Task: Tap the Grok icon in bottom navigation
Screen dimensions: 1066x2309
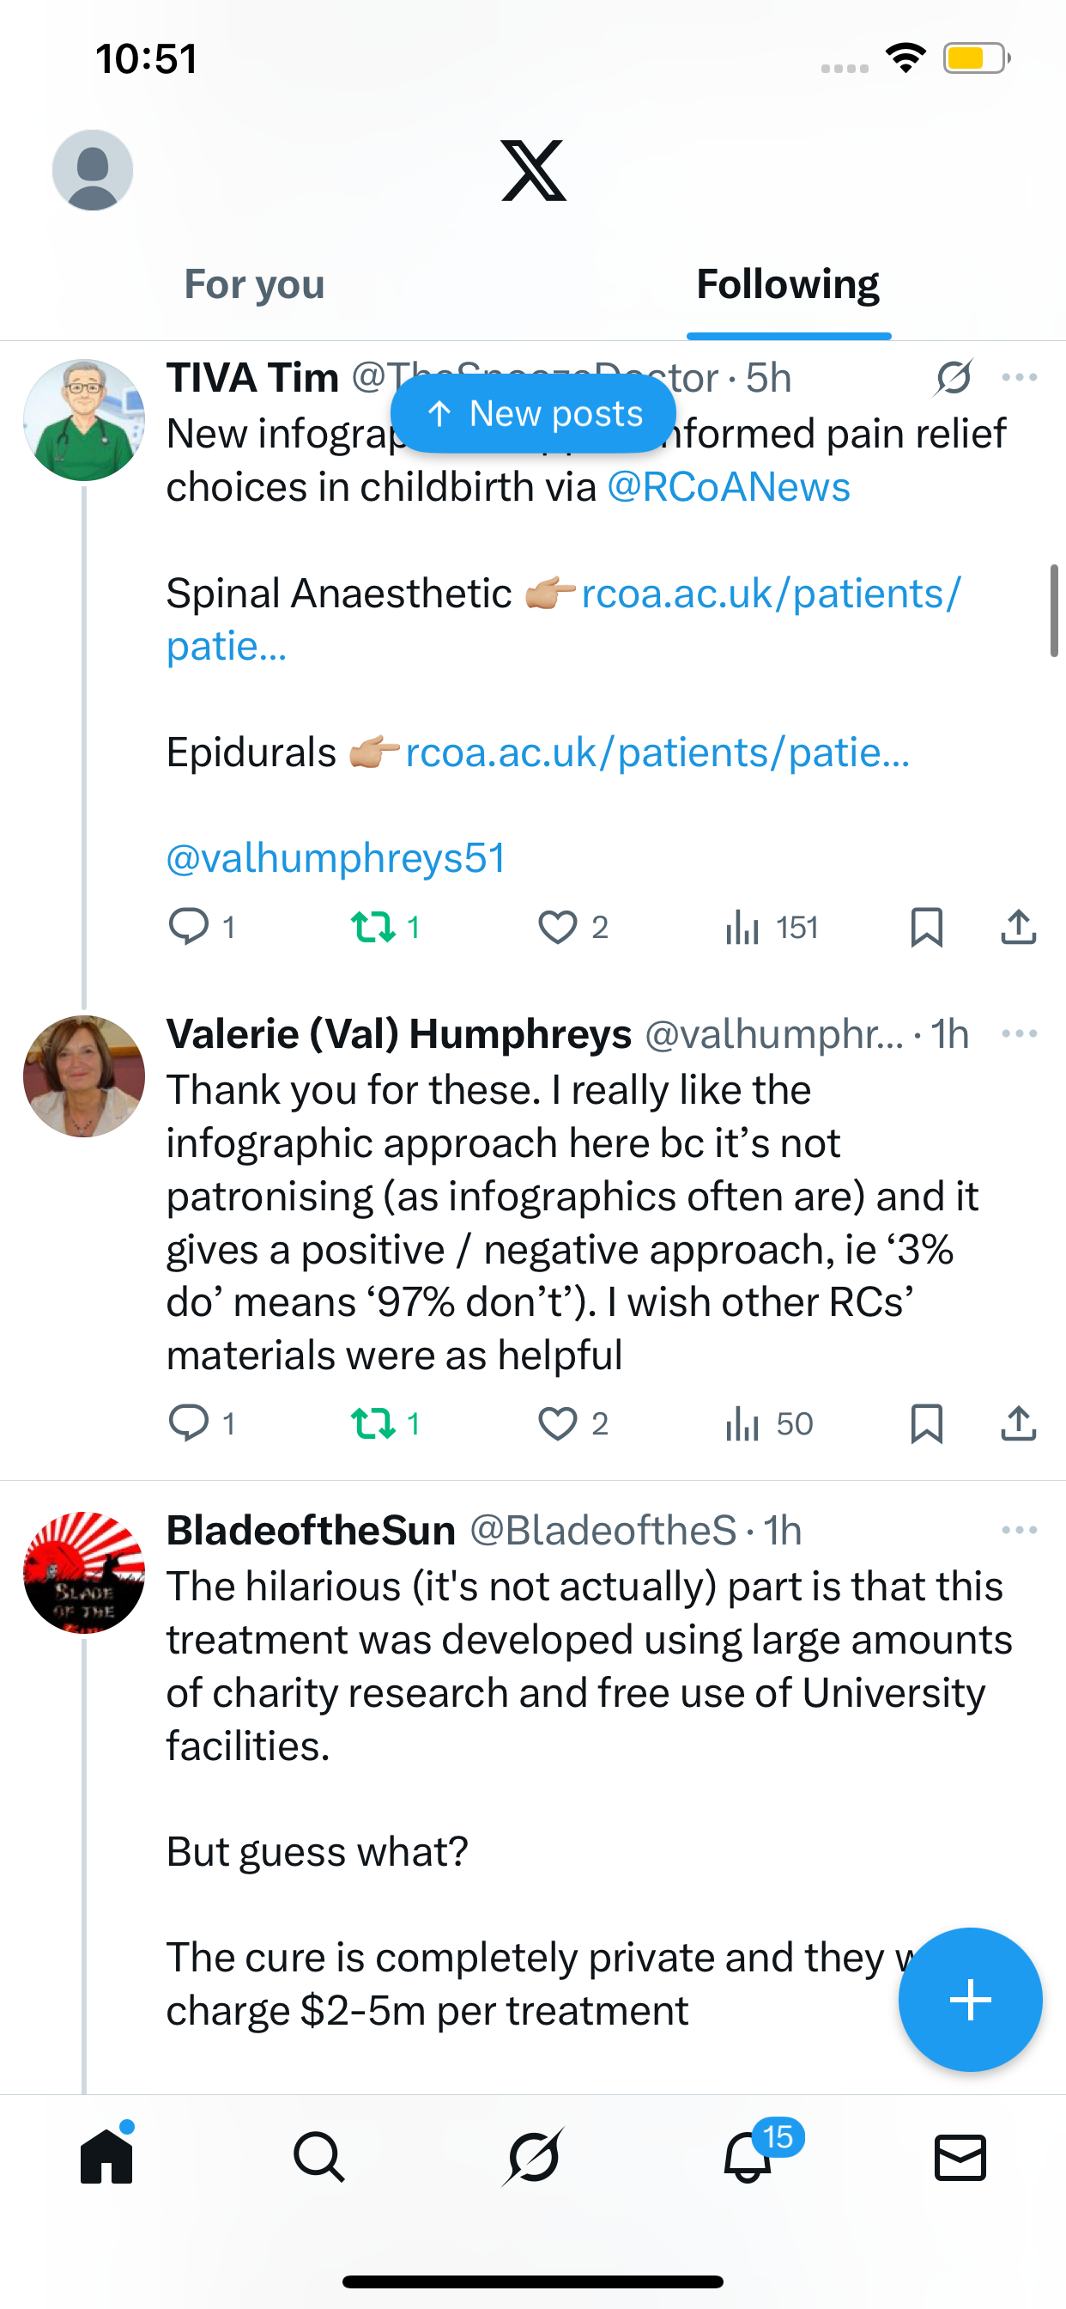Action: 533,2156
